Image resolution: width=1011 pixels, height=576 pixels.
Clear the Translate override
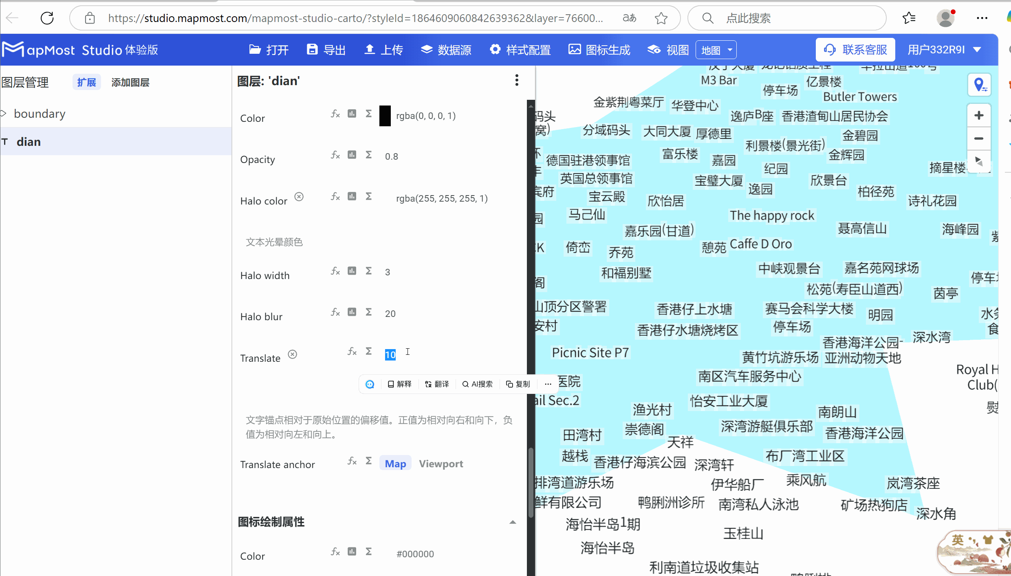292,354
